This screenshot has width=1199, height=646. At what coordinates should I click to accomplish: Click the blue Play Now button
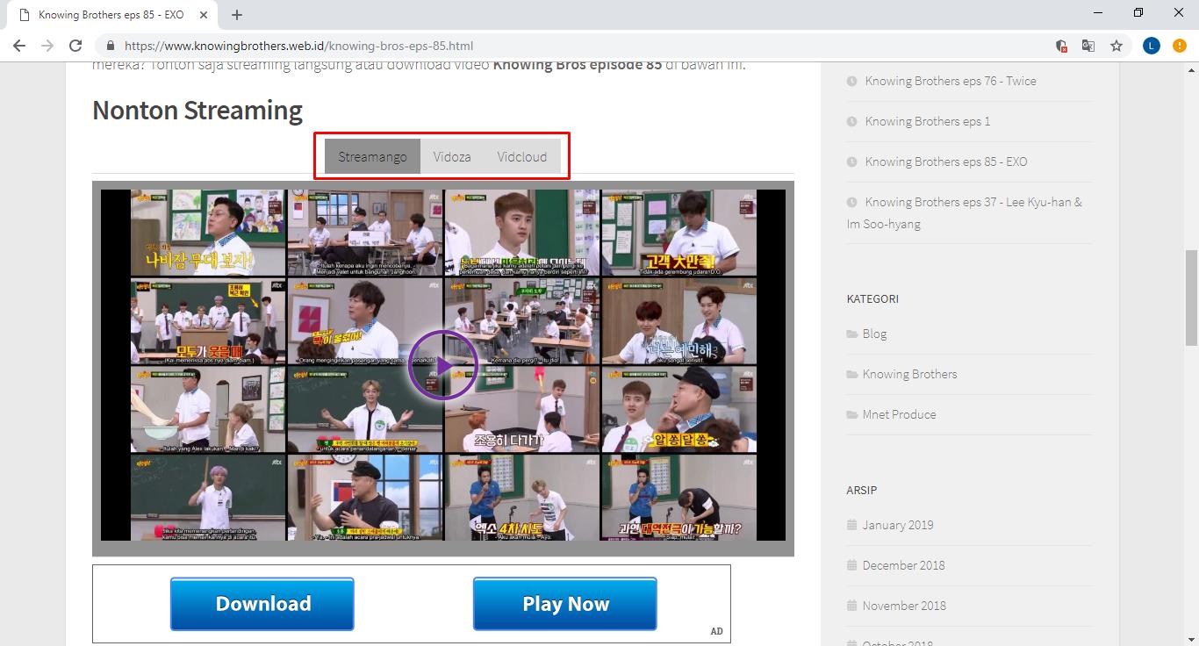pyautogui.click(x=565, y=604)
